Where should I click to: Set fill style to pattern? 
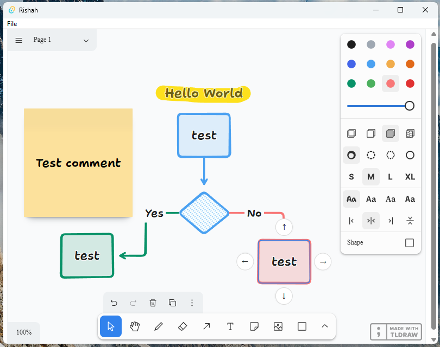click(410, 133)
